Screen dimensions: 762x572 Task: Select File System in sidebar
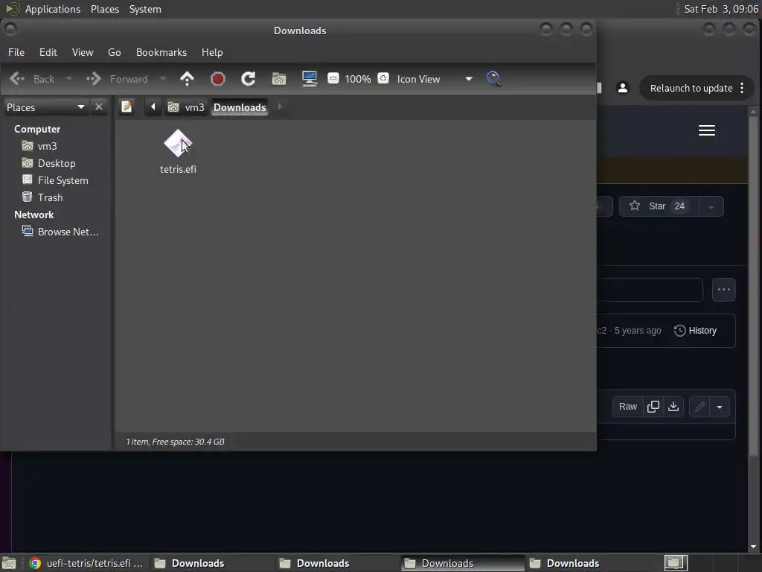click(x=63, y=180)
